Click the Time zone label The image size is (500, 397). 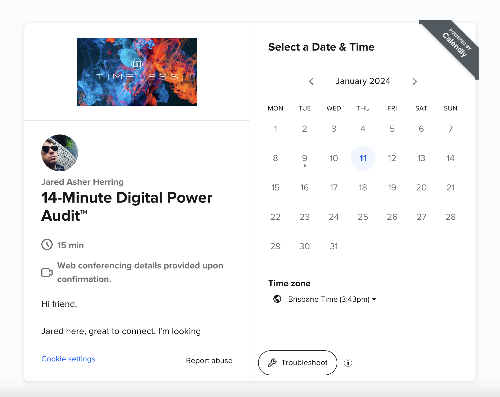click(289, 283)
